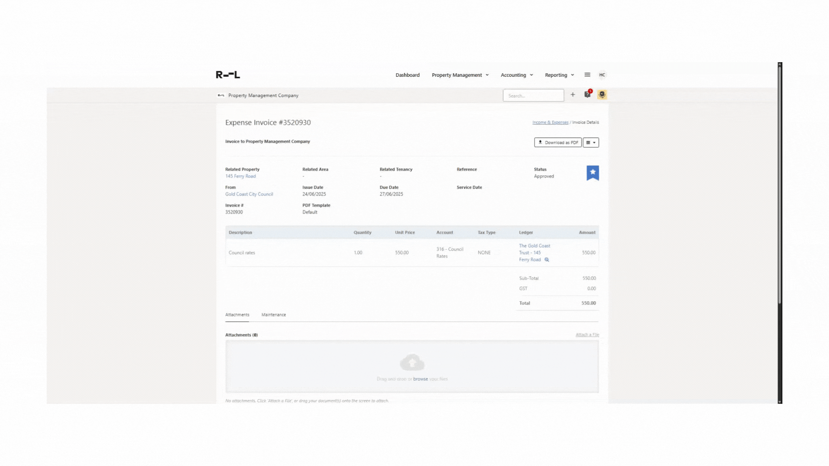The height and width of the screenshot is (466, 829).
Task: Open notifications with the red badge icon
Action: click(587, 95)
